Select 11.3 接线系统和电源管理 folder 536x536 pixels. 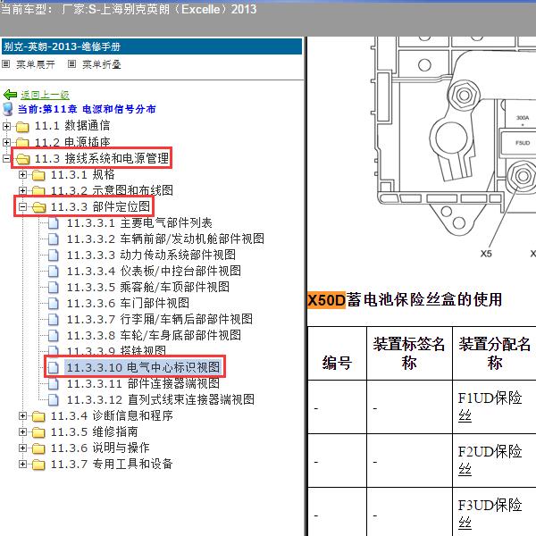click(x=102, y=158)
